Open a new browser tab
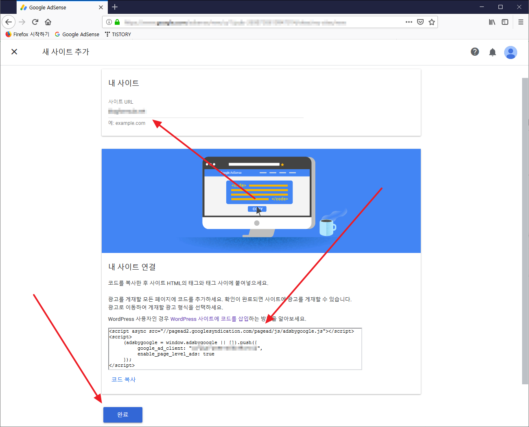Image resolution: width=529 pixels, height=427 pixels. [x=115, y=7]
